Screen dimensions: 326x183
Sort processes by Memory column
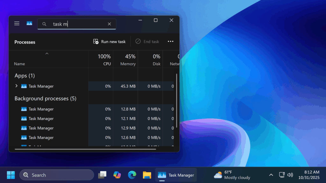coord(128,59)
